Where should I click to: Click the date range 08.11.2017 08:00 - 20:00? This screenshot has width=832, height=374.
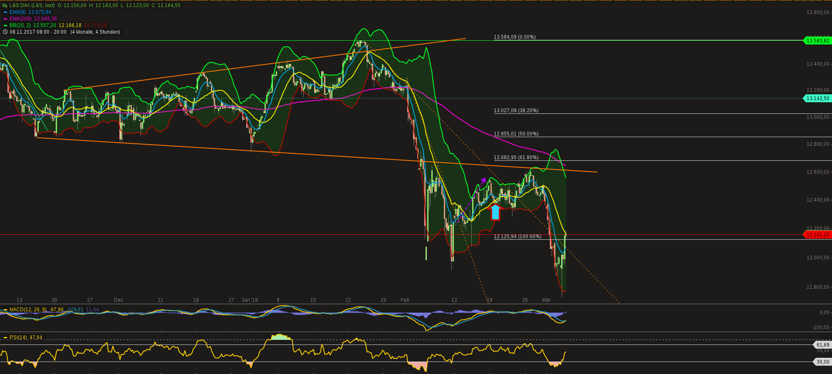point(38,32)
